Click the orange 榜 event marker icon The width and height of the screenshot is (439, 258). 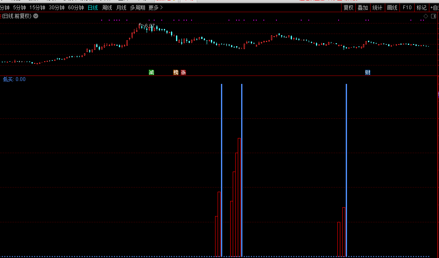click(176, 73)
